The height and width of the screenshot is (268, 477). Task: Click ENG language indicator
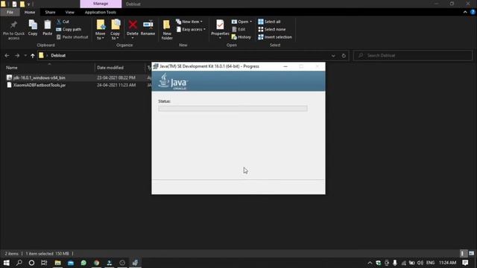point(430,263)
